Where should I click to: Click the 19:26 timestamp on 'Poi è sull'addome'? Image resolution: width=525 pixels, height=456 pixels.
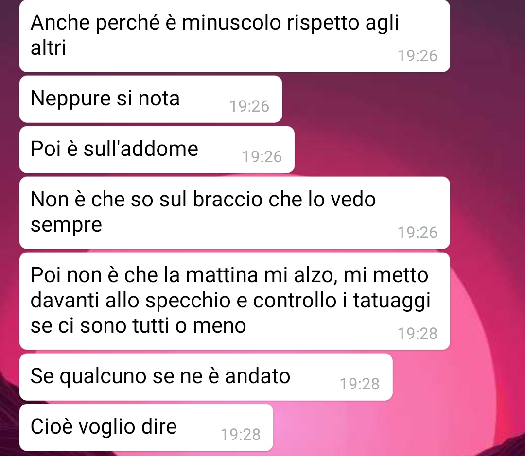[x=262, y=157]
